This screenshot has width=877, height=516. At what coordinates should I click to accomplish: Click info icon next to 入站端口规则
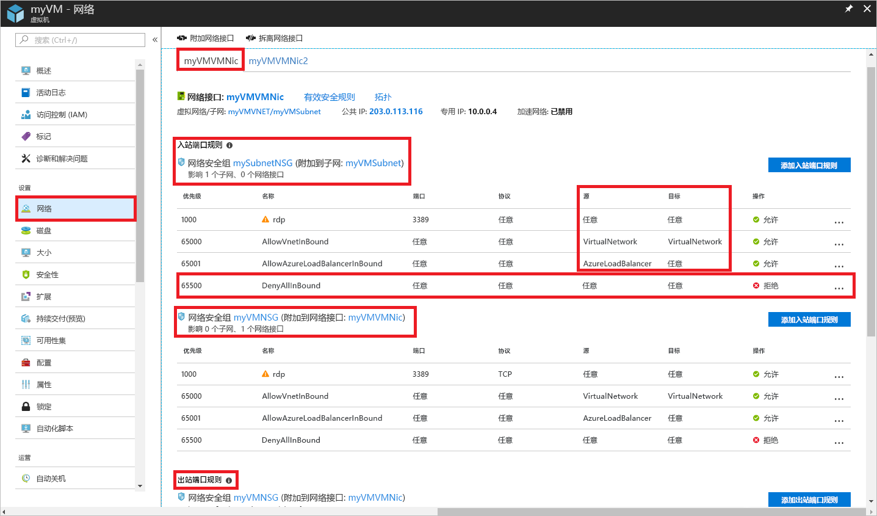[x=229, y=145]
